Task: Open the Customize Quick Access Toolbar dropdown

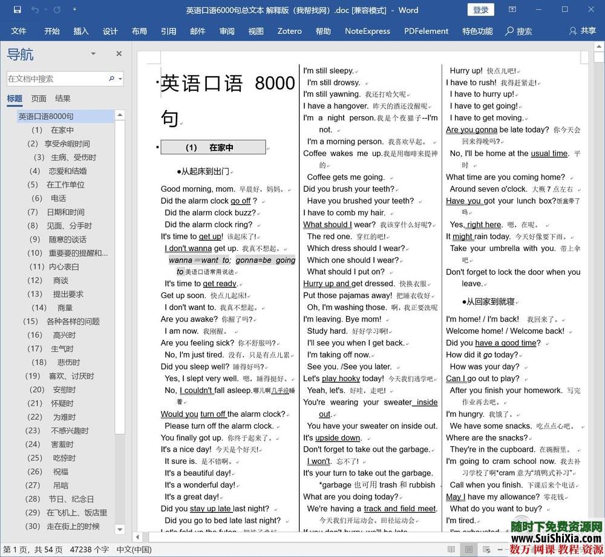Action: [74, 10]
